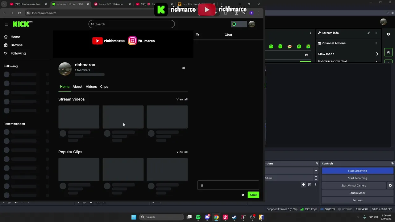
Task: Click the green-outlined camera icon in dashboard sidebar
Action: [388, 52]
